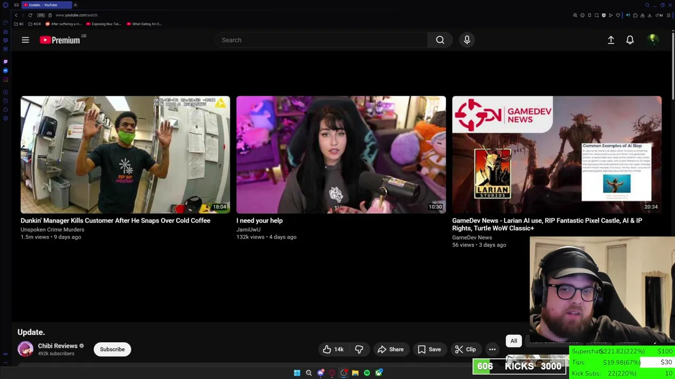
Task: Open 'Exposing Nux Tak...' bookmark
Action: point(104,24)
